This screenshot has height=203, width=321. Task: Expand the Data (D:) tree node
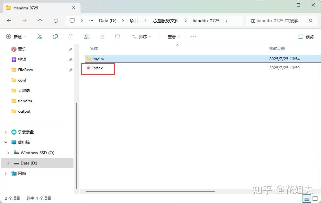8,163
